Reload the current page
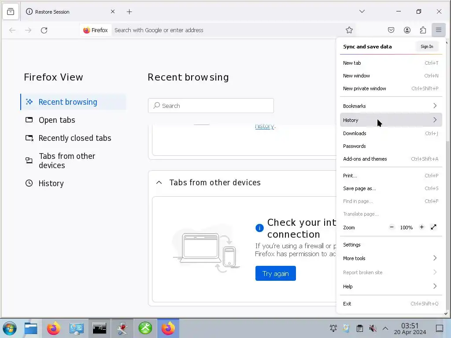 (44, 30)
